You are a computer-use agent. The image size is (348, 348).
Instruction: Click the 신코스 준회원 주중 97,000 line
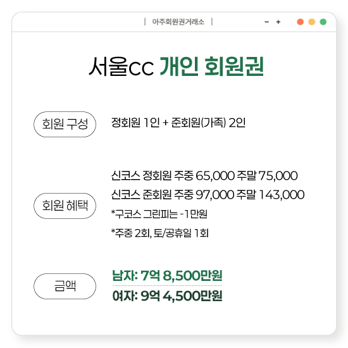coord(208,195)
